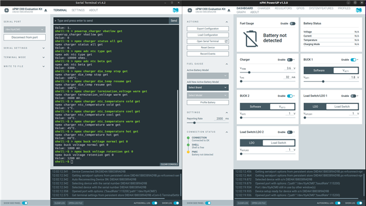This screenshot has width=366, height=206.
Task: Eject device in nPM PowerUP window
Action: (229, 10)
